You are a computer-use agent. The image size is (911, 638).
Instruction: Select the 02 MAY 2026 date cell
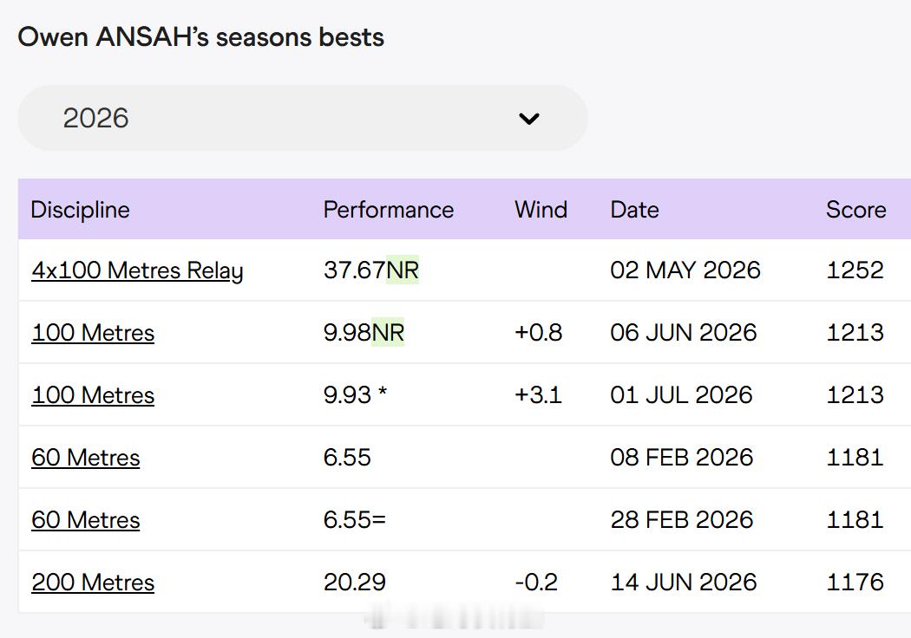coord(685,270)
